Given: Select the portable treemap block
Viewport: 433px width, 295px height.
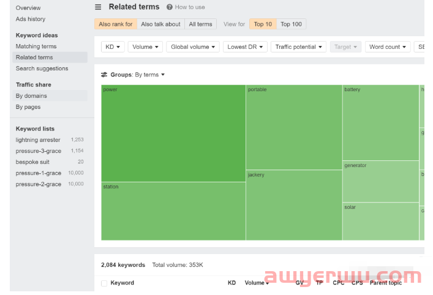Looking at the screenshot, I should (294, 127).
